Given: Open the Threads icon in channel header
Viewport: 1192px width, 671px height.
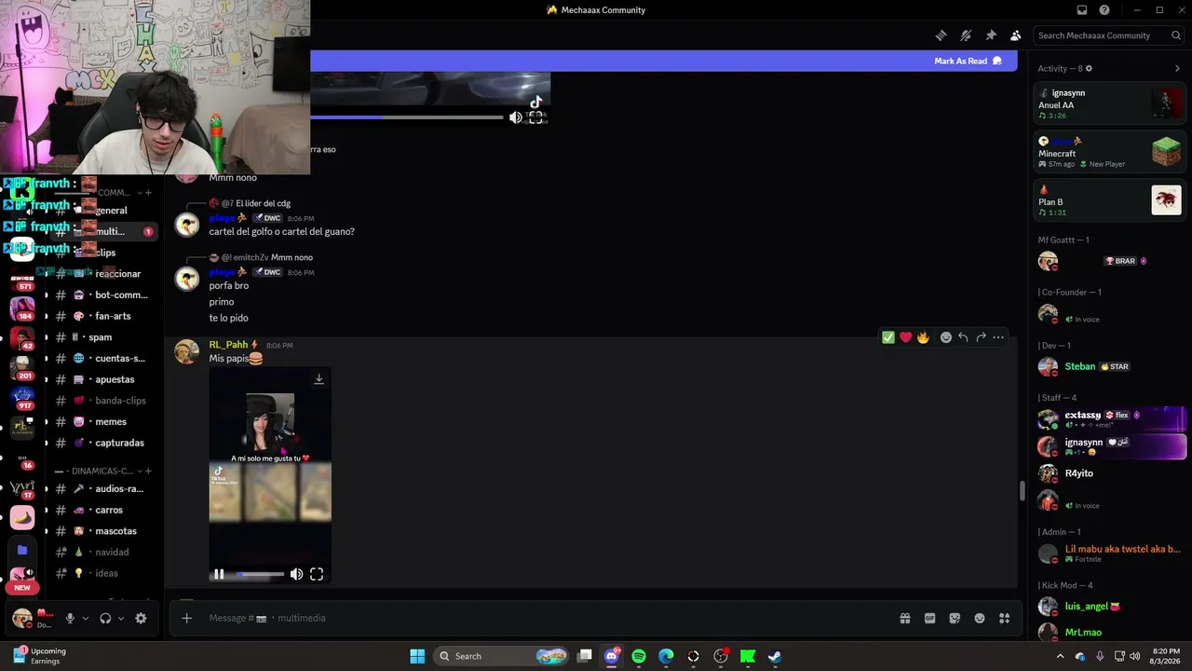Looking at the screenshot, I should [x=941, y=35].
